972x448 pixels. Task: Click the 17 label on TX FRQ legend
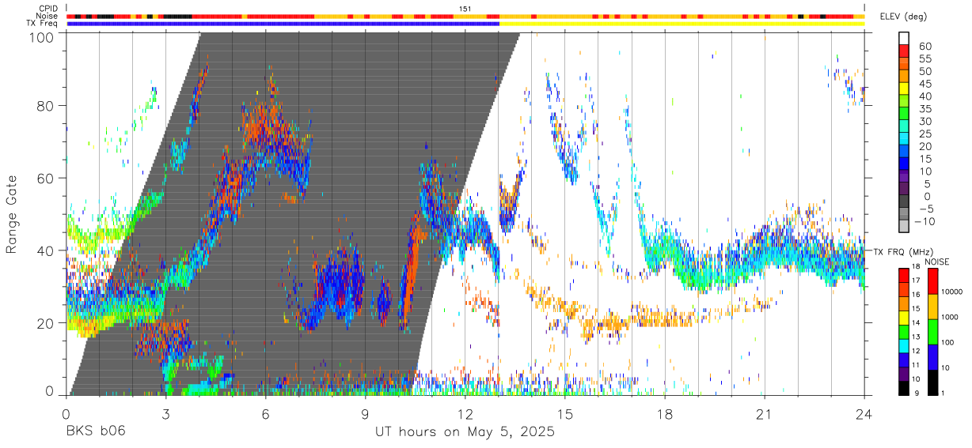point(917,280)
